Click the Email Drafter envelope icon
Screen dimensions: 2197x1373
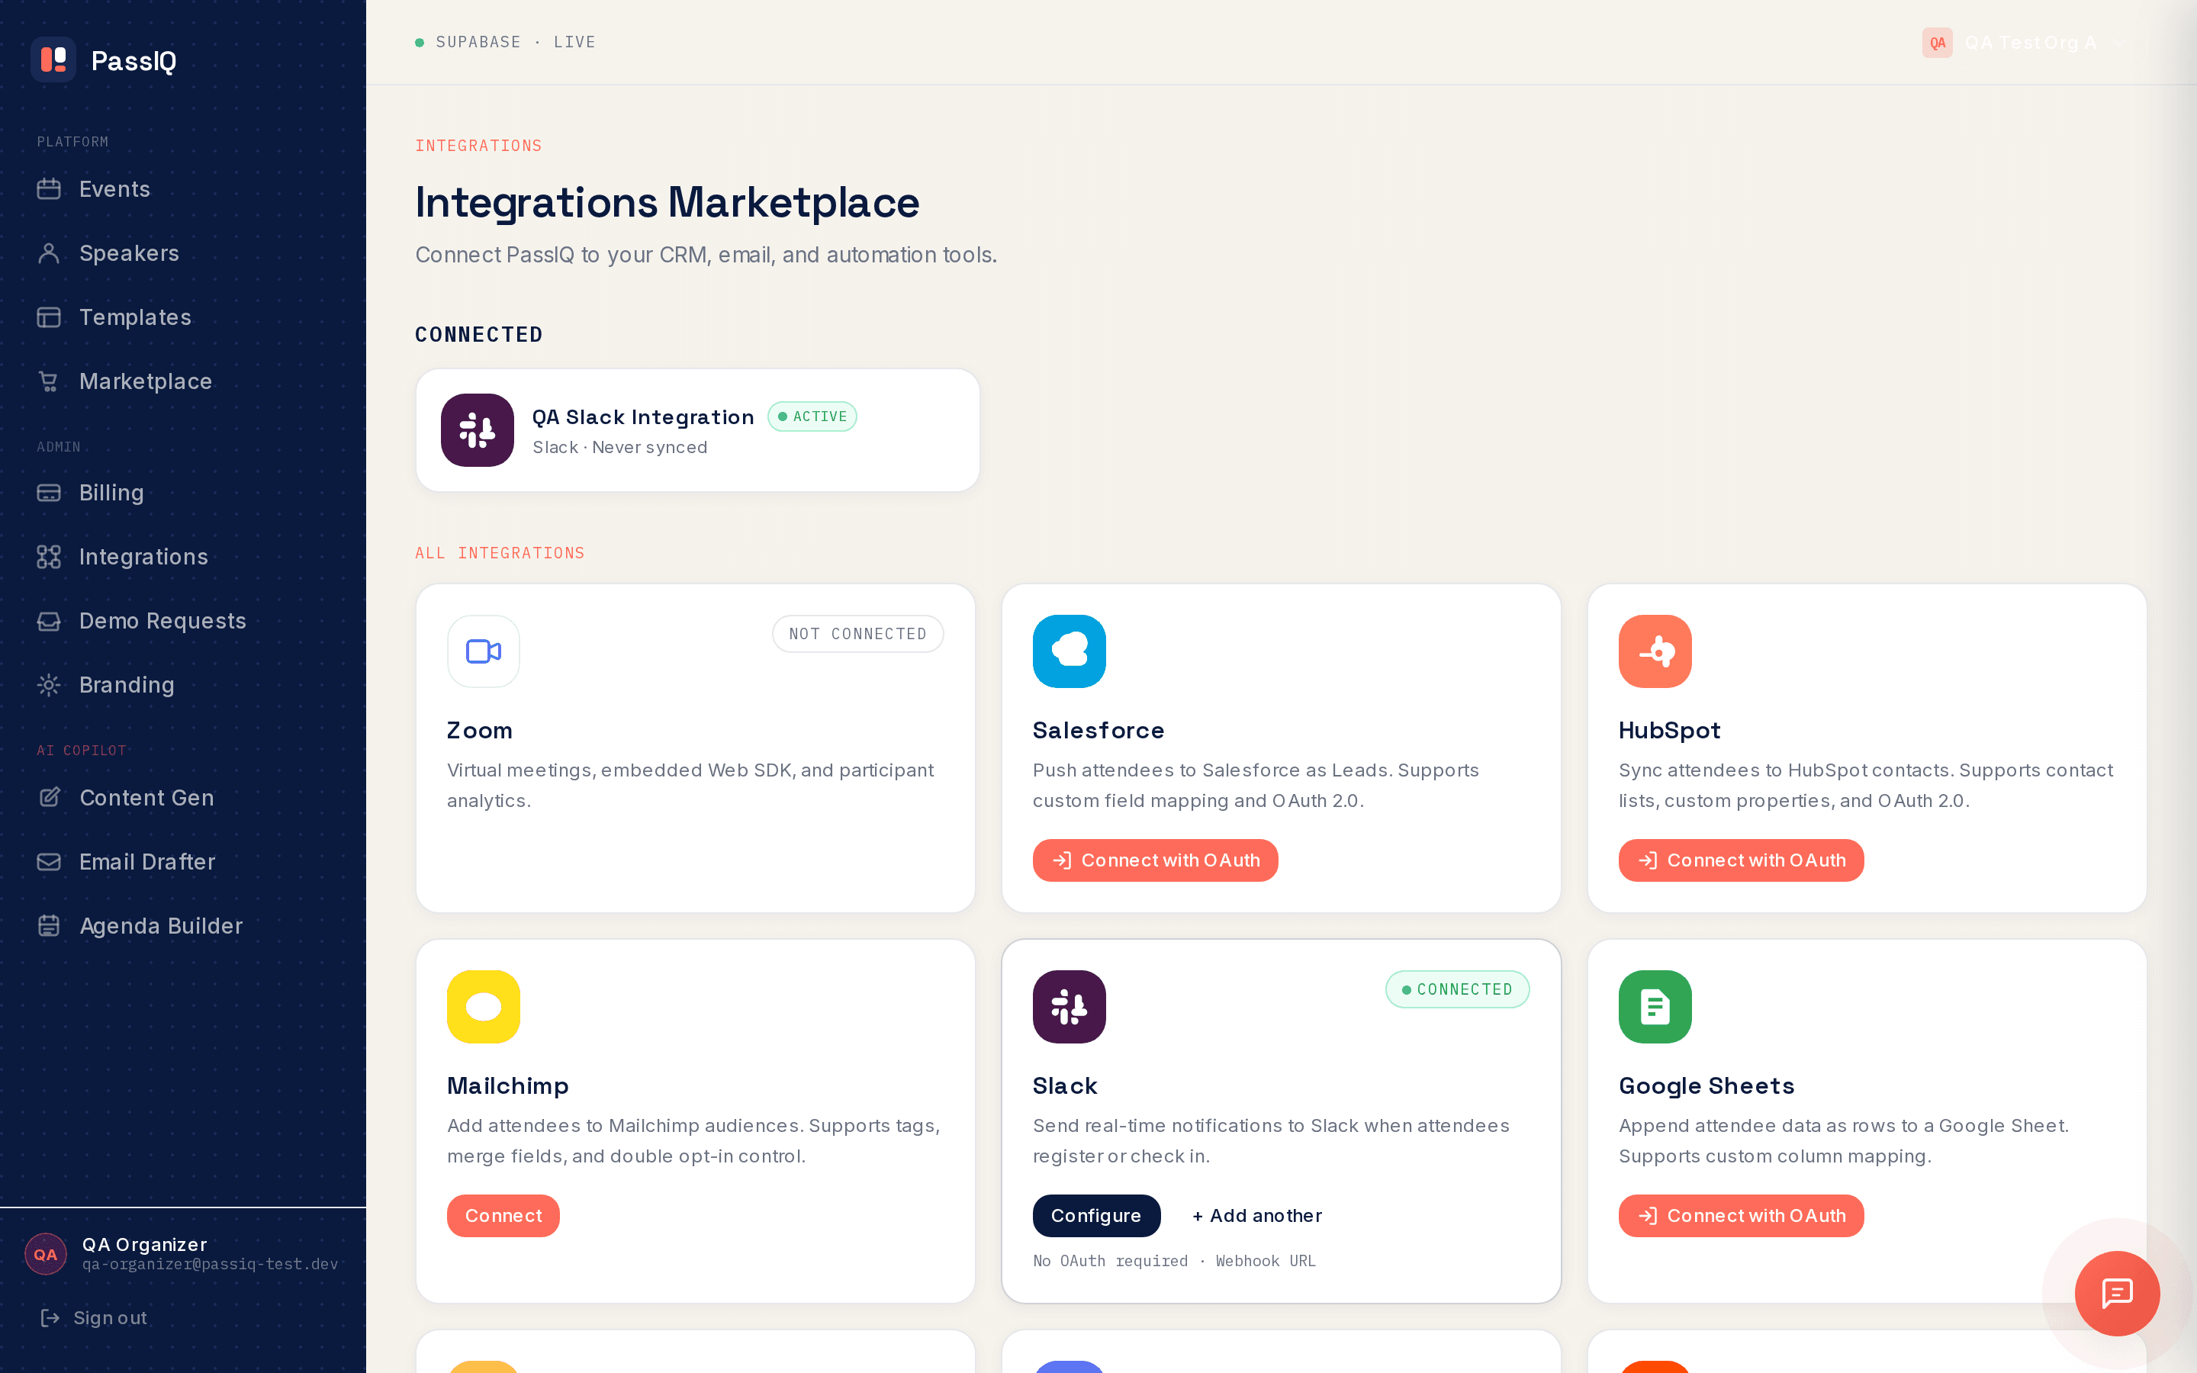click(49, 862)
